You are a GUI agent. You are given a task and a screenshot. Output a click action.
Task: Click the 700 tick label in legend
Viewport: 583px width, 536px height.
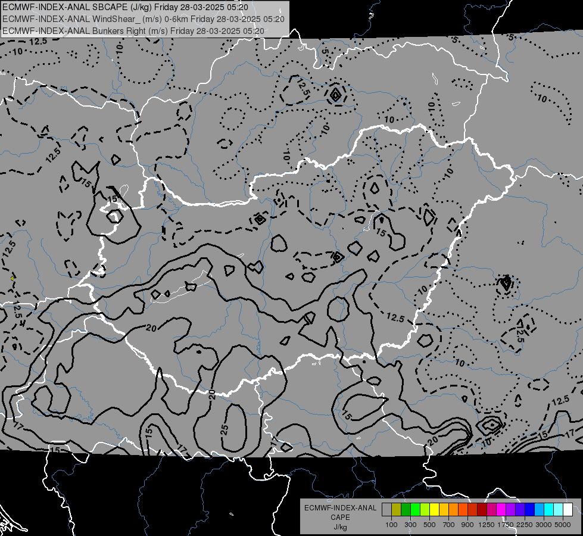tap(449, 525)
